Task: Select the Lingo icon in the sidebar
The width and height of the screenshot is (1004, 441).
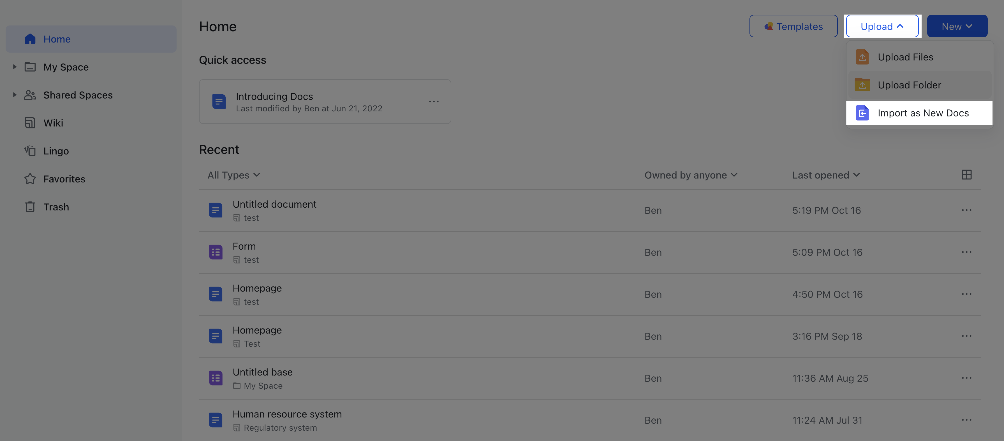Action: [x=30, y=151]
